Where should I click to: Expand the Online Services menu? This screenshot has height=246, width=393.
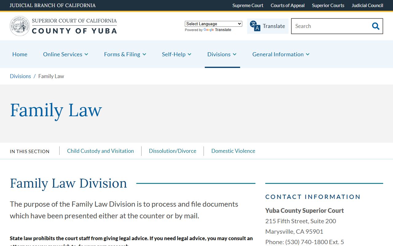pos(66,54)
